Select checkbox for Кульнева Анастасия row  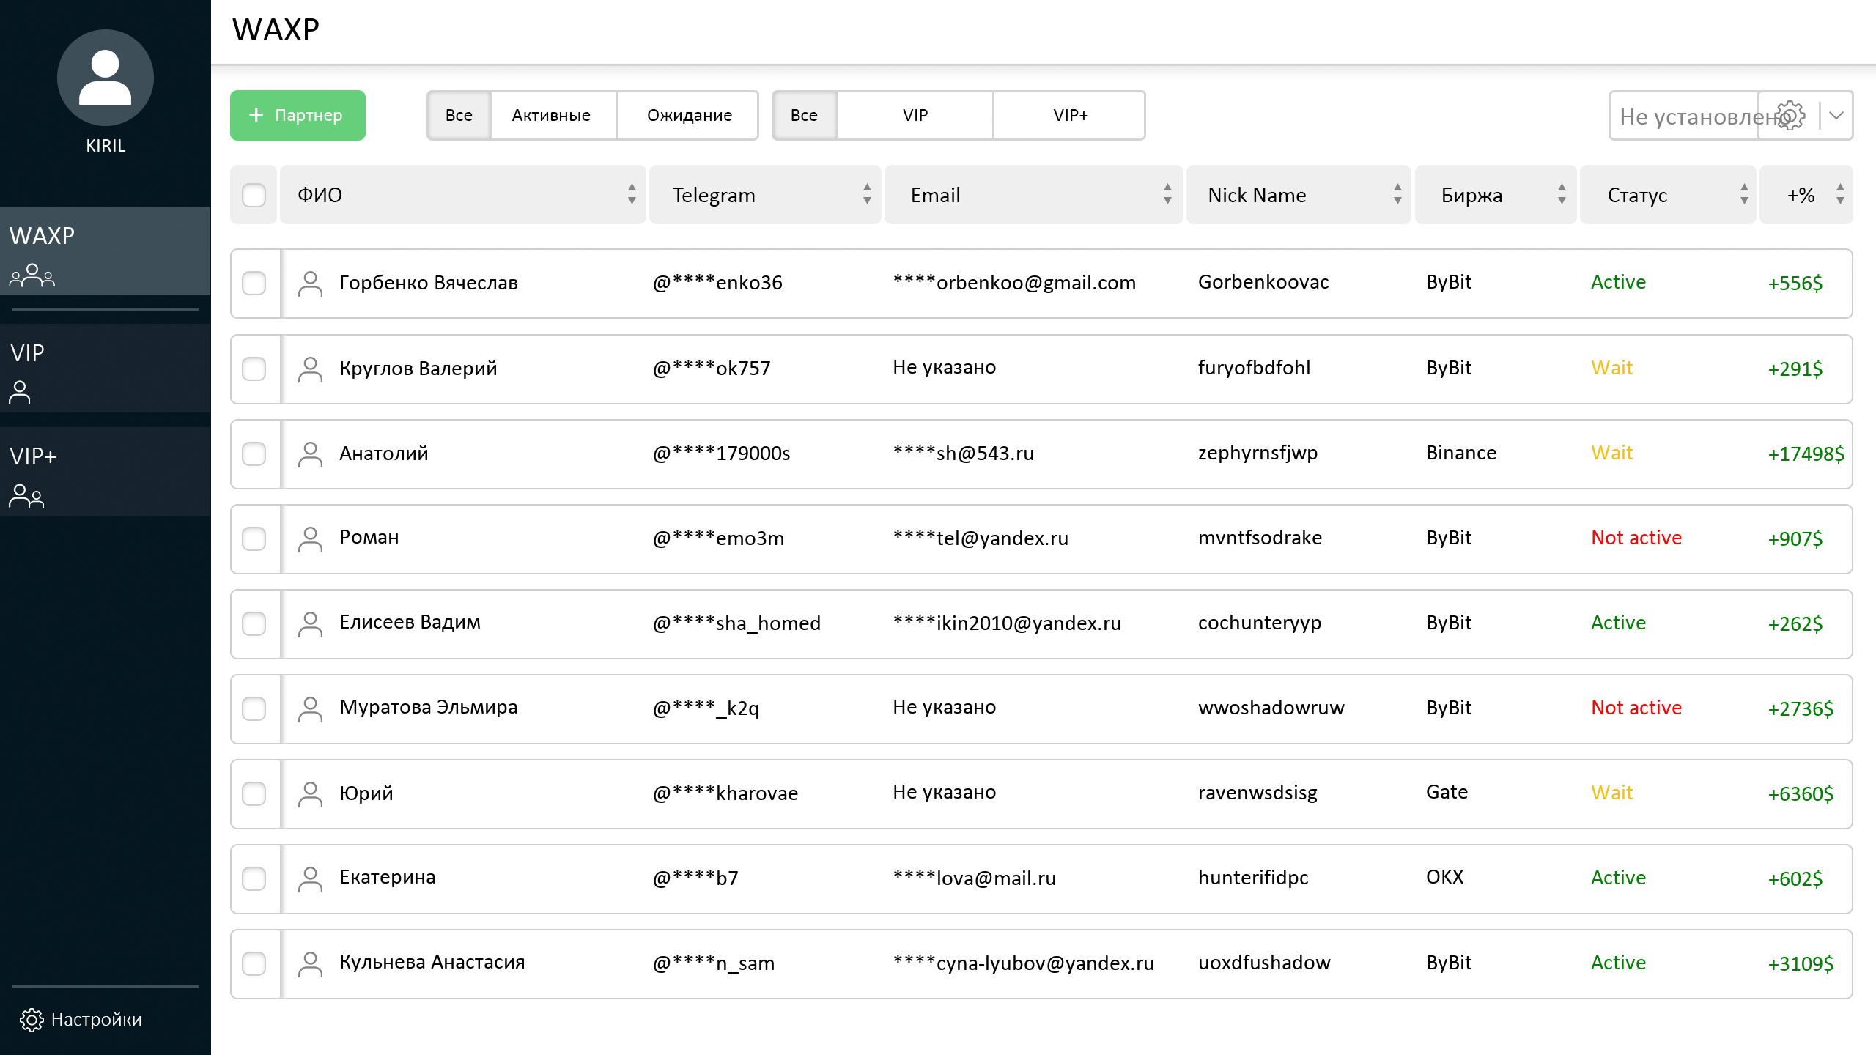point(254,963)
